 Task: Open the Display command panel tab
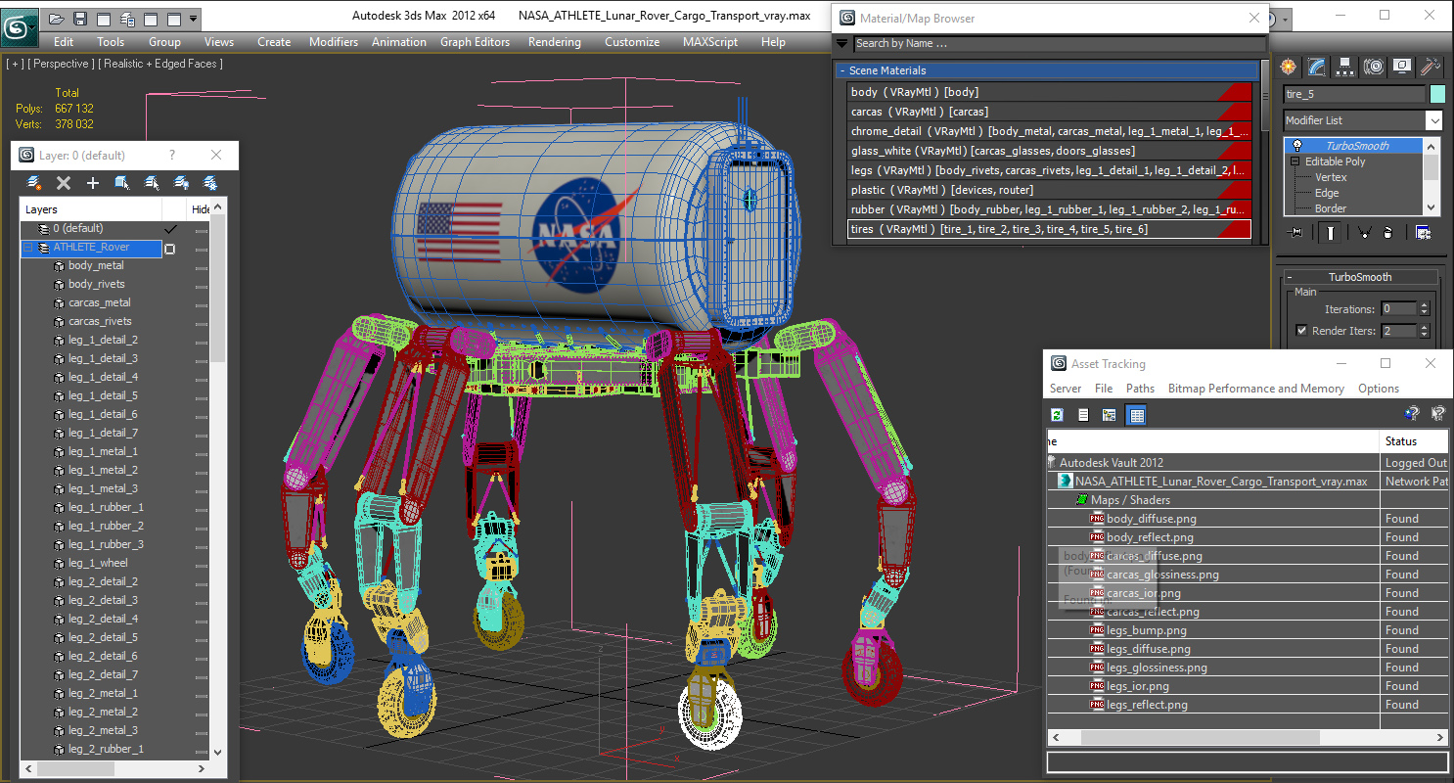(1402, 67)
